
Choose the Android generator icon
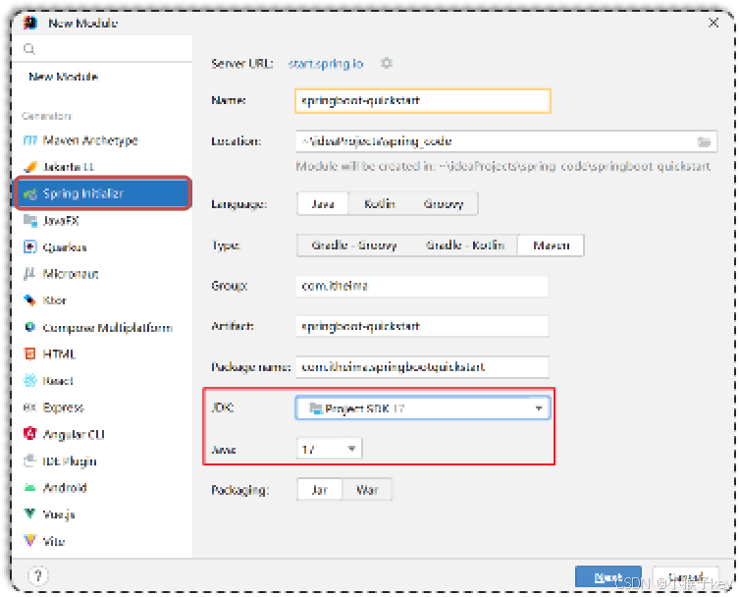pyautogui.click(x=29, y=487)
